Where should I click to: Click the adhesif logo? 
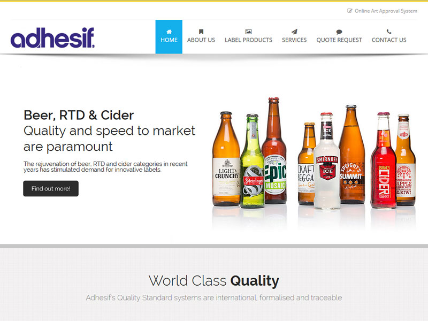pyautogui.click(x=52, y=37)
